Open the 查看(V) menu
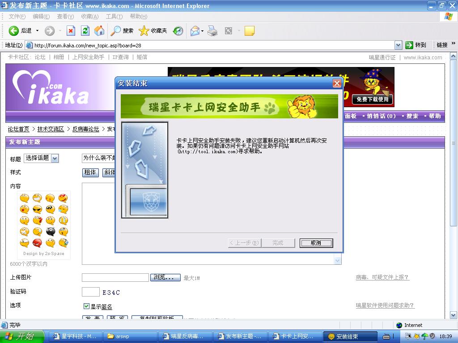The width and height of the screenshot is (458, 343). 65,17
